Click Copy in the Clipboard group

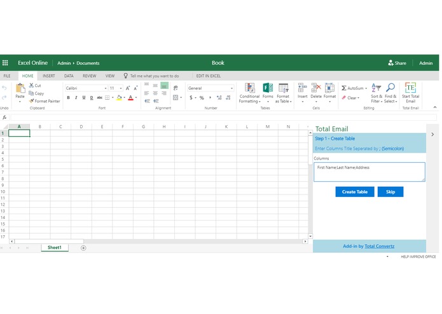coord(36,93)
